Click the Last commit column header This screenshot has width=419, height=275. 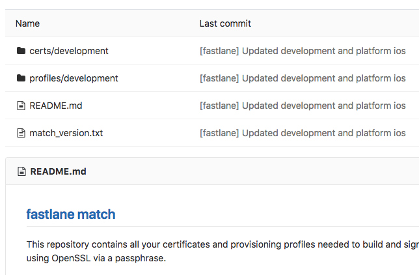[x=225, y=23]
